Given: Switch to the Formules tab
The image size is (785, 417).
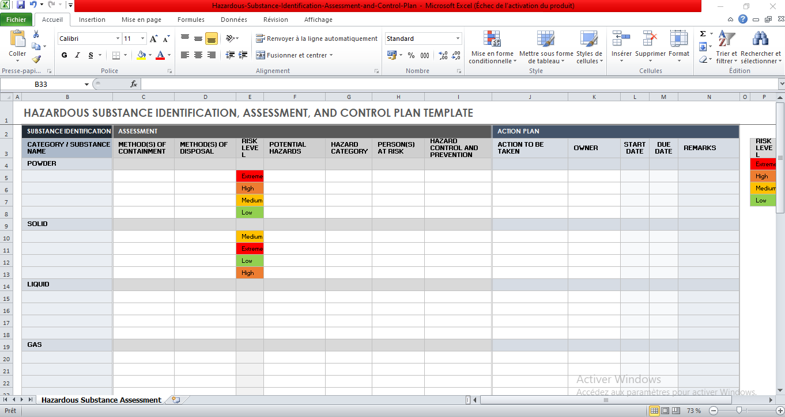Looking at the screenshot, I should (x=191, y=20).
